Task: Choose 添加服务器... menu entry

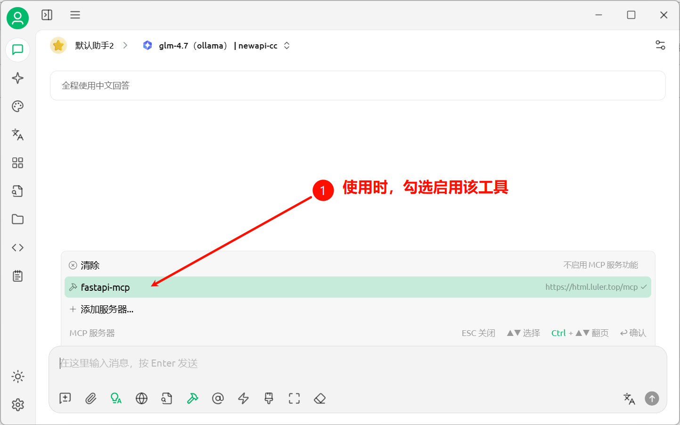Action: tap(107, 310)
